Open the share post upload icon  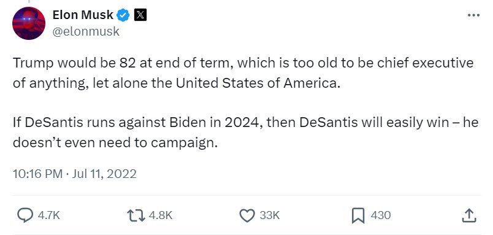[469, 215]
